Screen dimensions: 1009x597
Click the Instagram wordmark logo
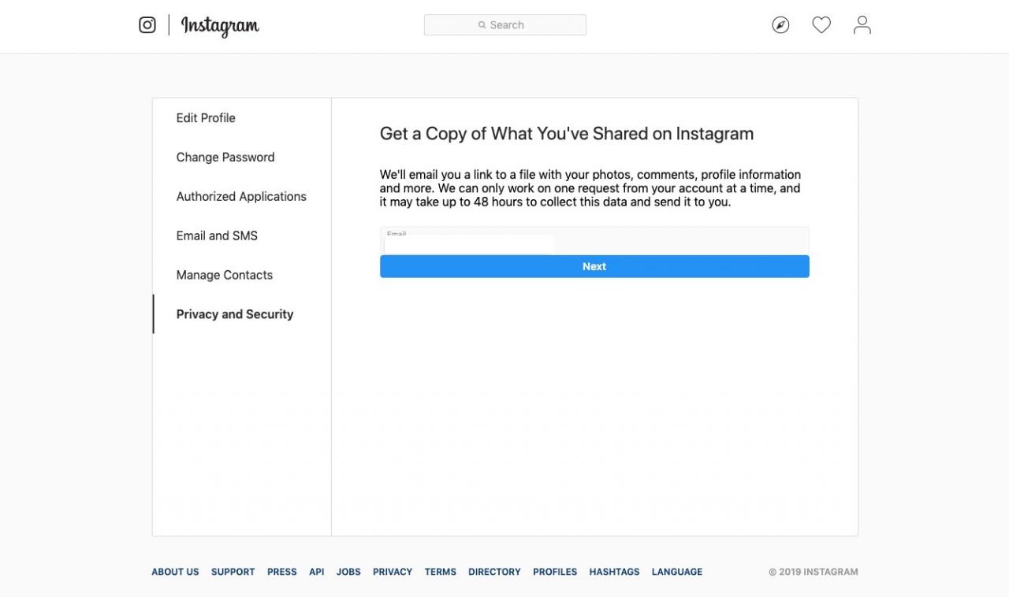pos(220,26)
